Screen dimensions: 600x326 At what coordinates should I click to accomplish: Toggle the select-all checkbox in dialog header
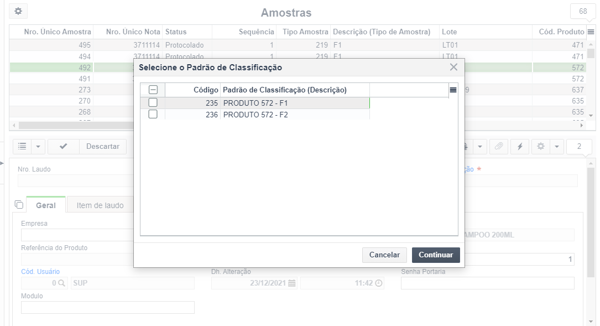tap(153, 90)
